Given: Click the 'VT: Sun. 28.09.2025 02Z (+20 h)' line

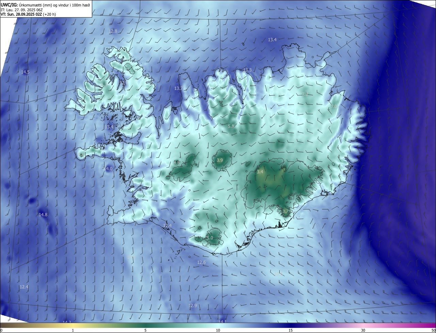Looking at the screenshot, I should pyautogui.click(x=28, y=14).
